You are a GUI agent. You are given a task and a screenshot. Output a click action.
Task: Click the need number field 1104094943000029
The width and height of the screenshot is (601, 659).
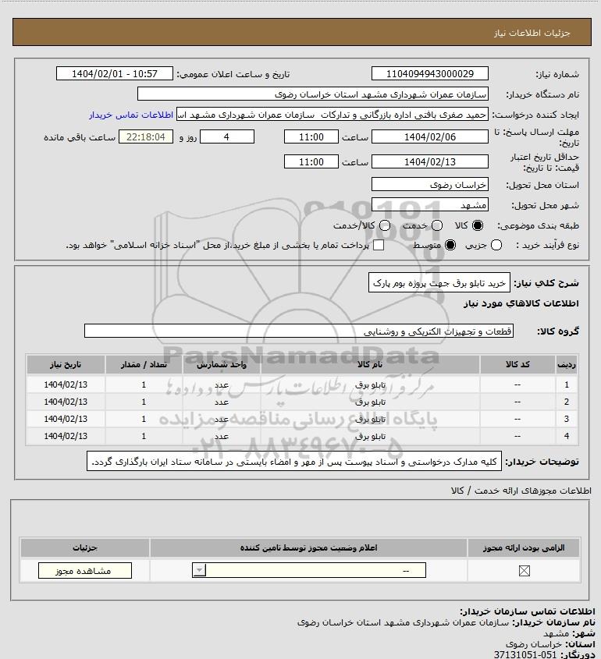(430, 73)
